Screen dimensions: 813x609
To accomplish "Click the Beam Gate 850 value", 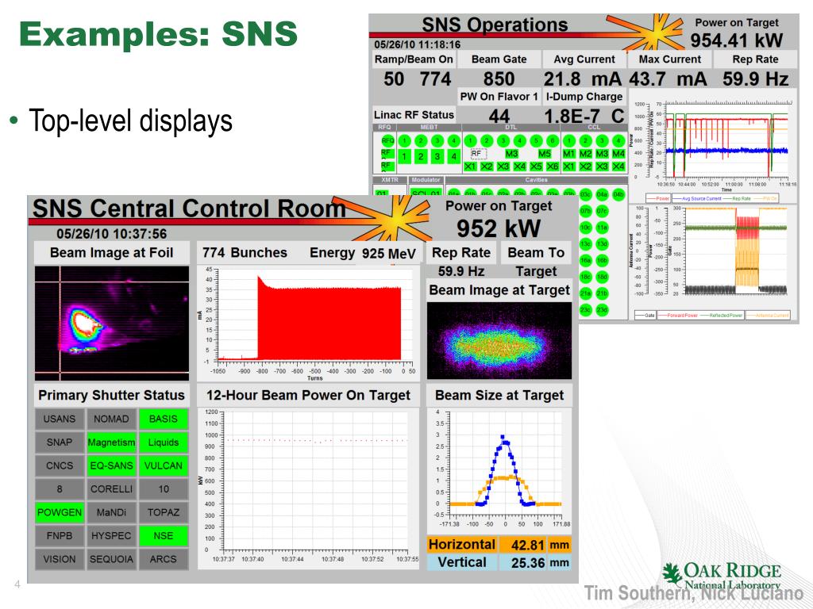I will (499, 79).
